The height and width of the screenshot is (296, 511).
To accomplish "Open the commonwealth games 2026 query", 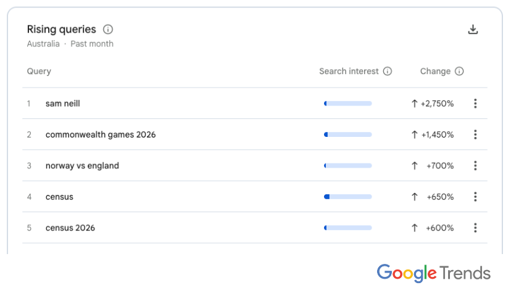I will point(101,134).
